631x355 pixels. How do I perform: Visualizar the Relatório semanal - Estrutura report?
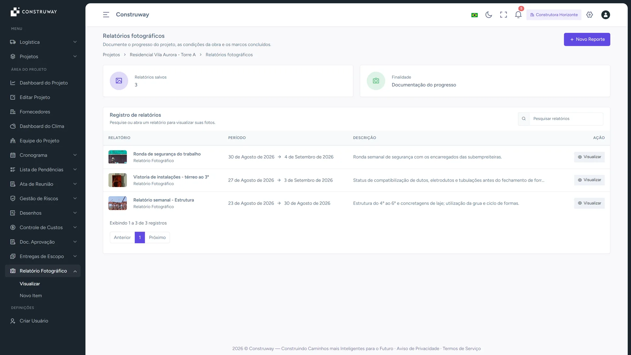(589, 203)
